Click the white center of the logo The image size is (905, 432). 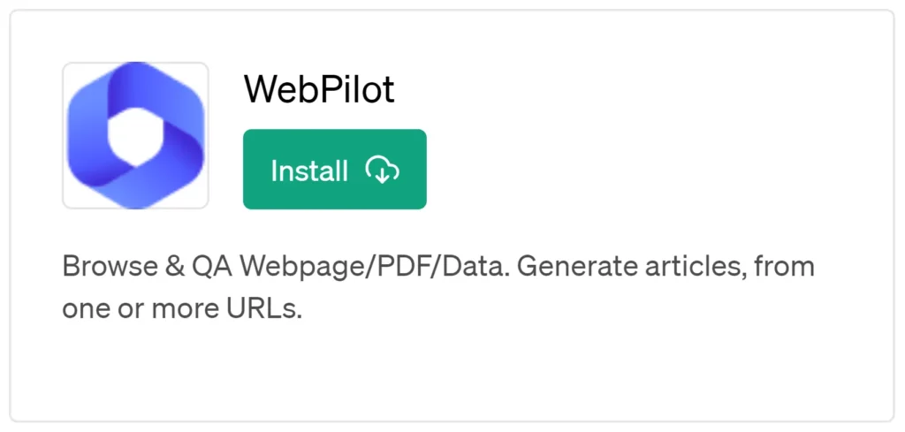[x=135, y=137]
